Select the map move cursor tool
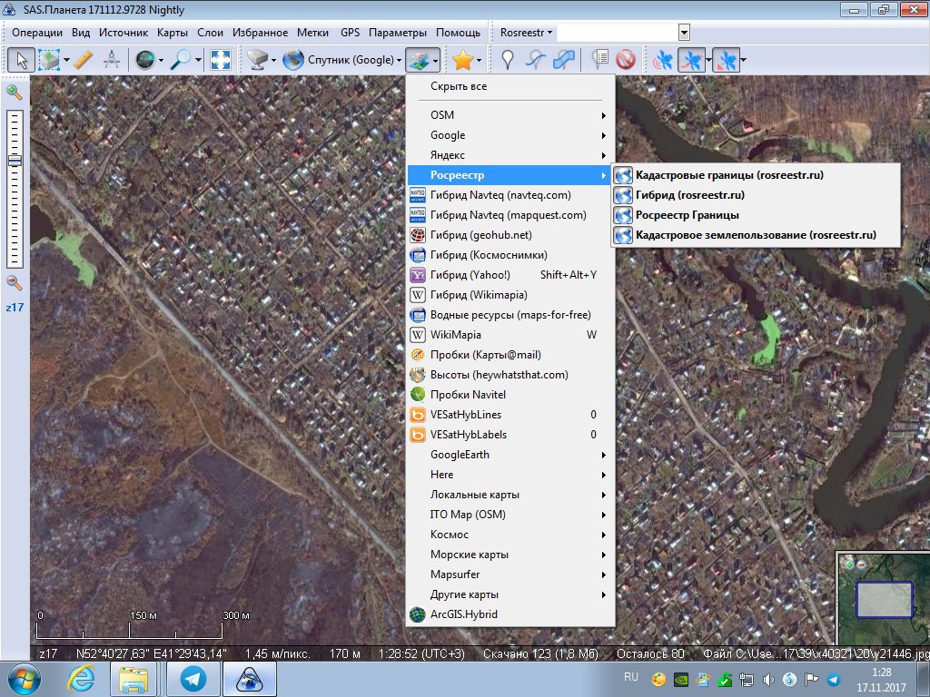This screenshot has width=930, height=697. (22, 60)
